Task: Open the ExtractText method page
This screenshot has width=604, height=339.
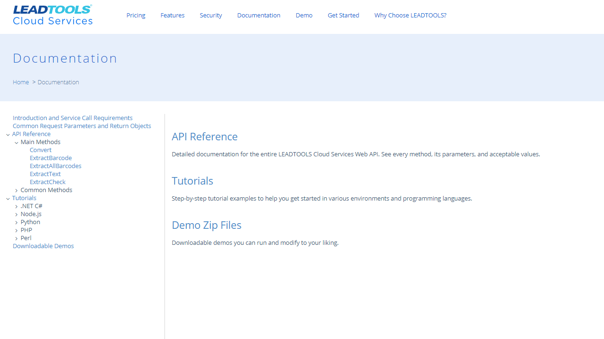Action: tap(45, 174)
